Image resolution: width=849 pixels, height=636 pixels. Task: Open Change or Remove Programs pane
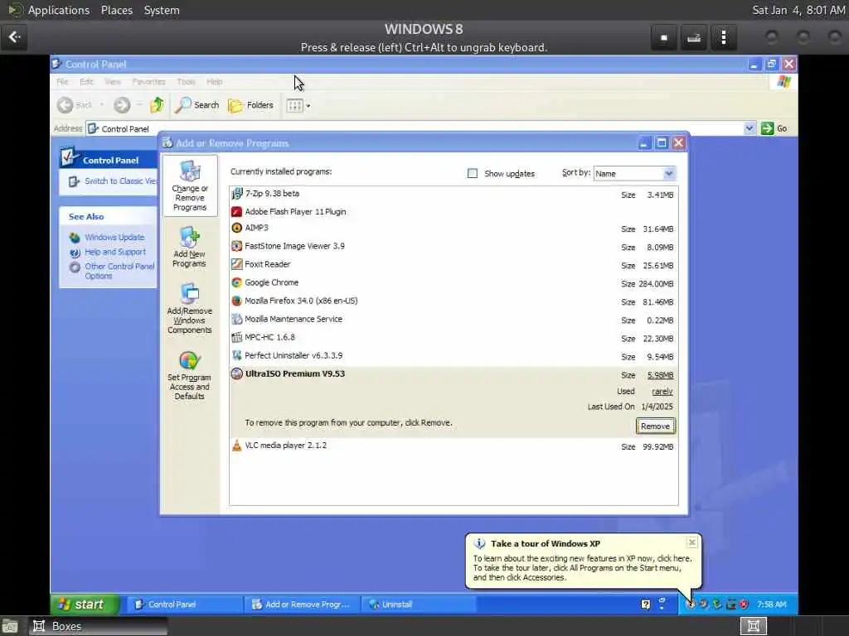pos(190,185)
